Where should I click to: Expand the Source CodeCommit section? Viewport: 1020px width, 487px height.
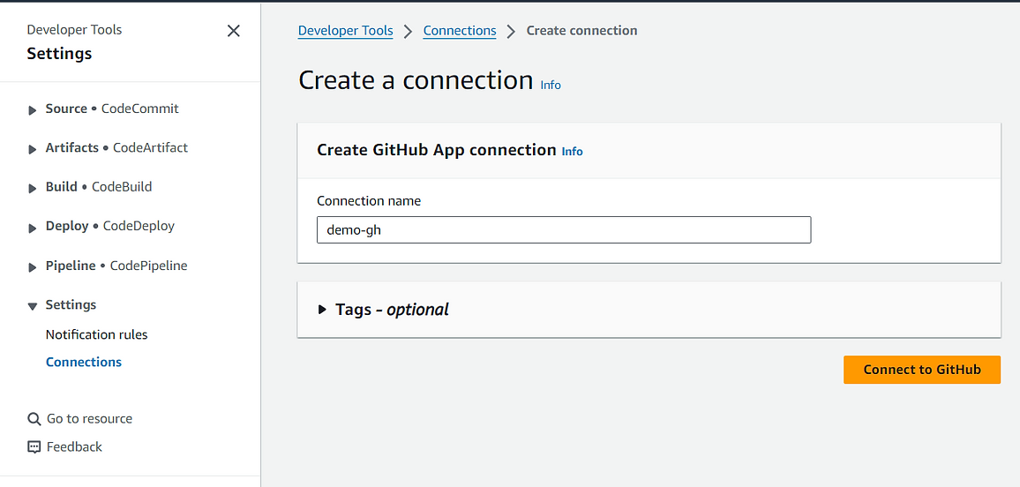(x=33, y=110)
